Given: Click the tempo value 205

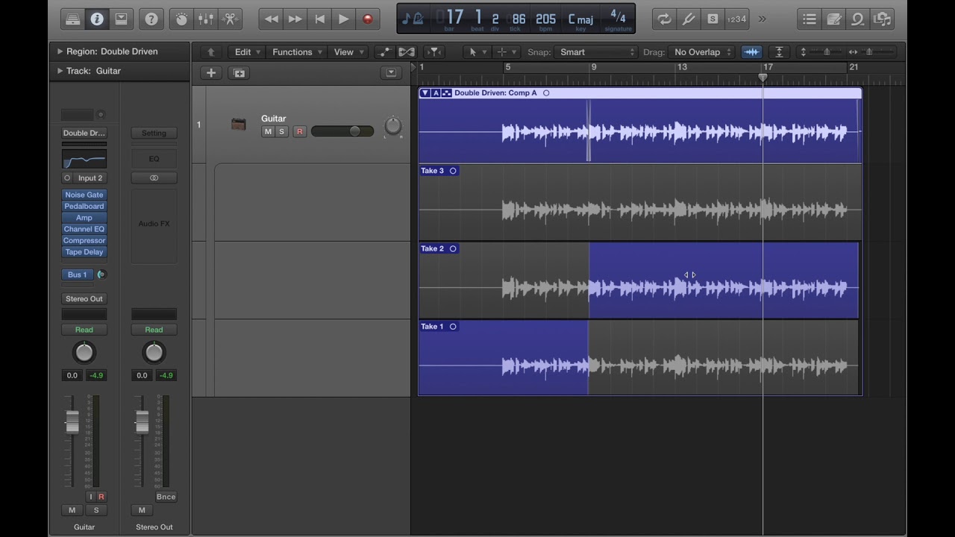Looking at the screenshot, I should (545, 19).
